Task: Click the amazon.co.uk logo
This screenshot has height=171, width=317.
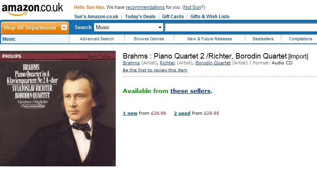Action: tap(33, 9)
